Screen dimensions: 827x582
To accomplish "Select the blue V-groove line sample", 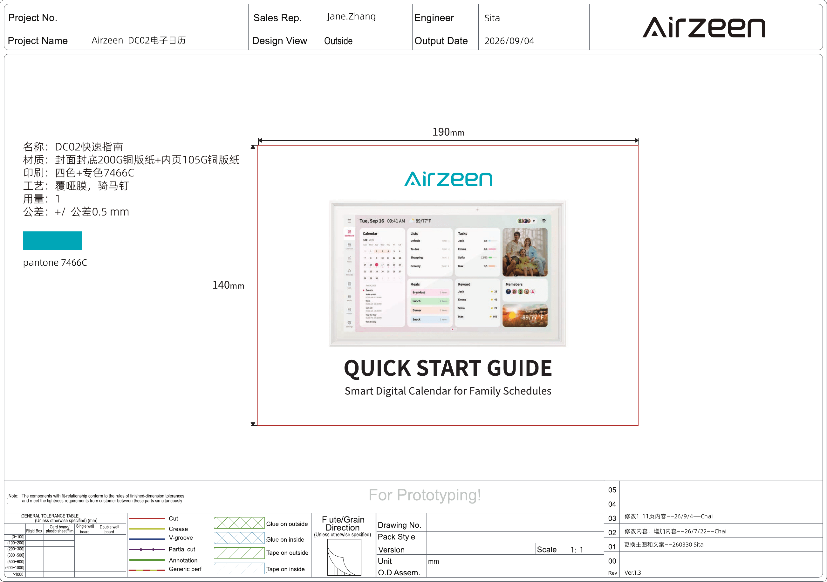I will tap(147, 539).
